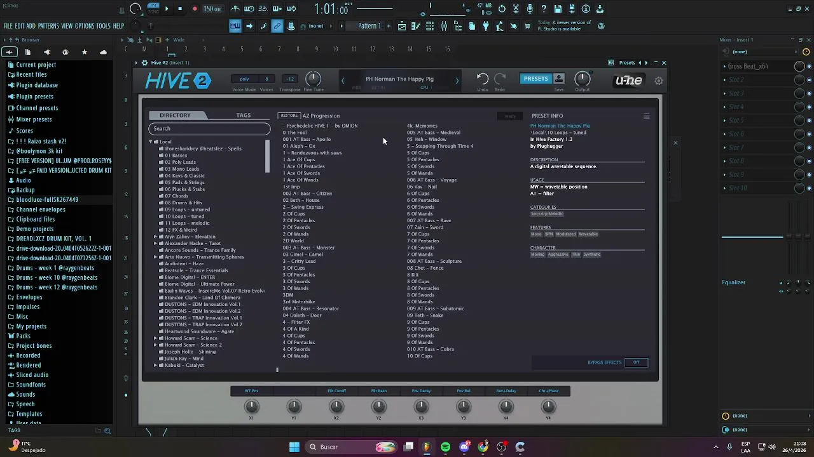This screenshot has height=457, width=814.
Task: Expand the Kabuki - Catalyst folder
Action: point(155,365)
